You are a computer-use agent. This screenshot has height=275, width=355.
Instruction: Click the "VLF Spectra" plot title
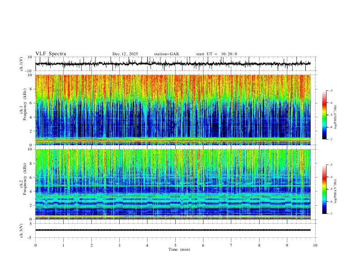coord(51,54)
